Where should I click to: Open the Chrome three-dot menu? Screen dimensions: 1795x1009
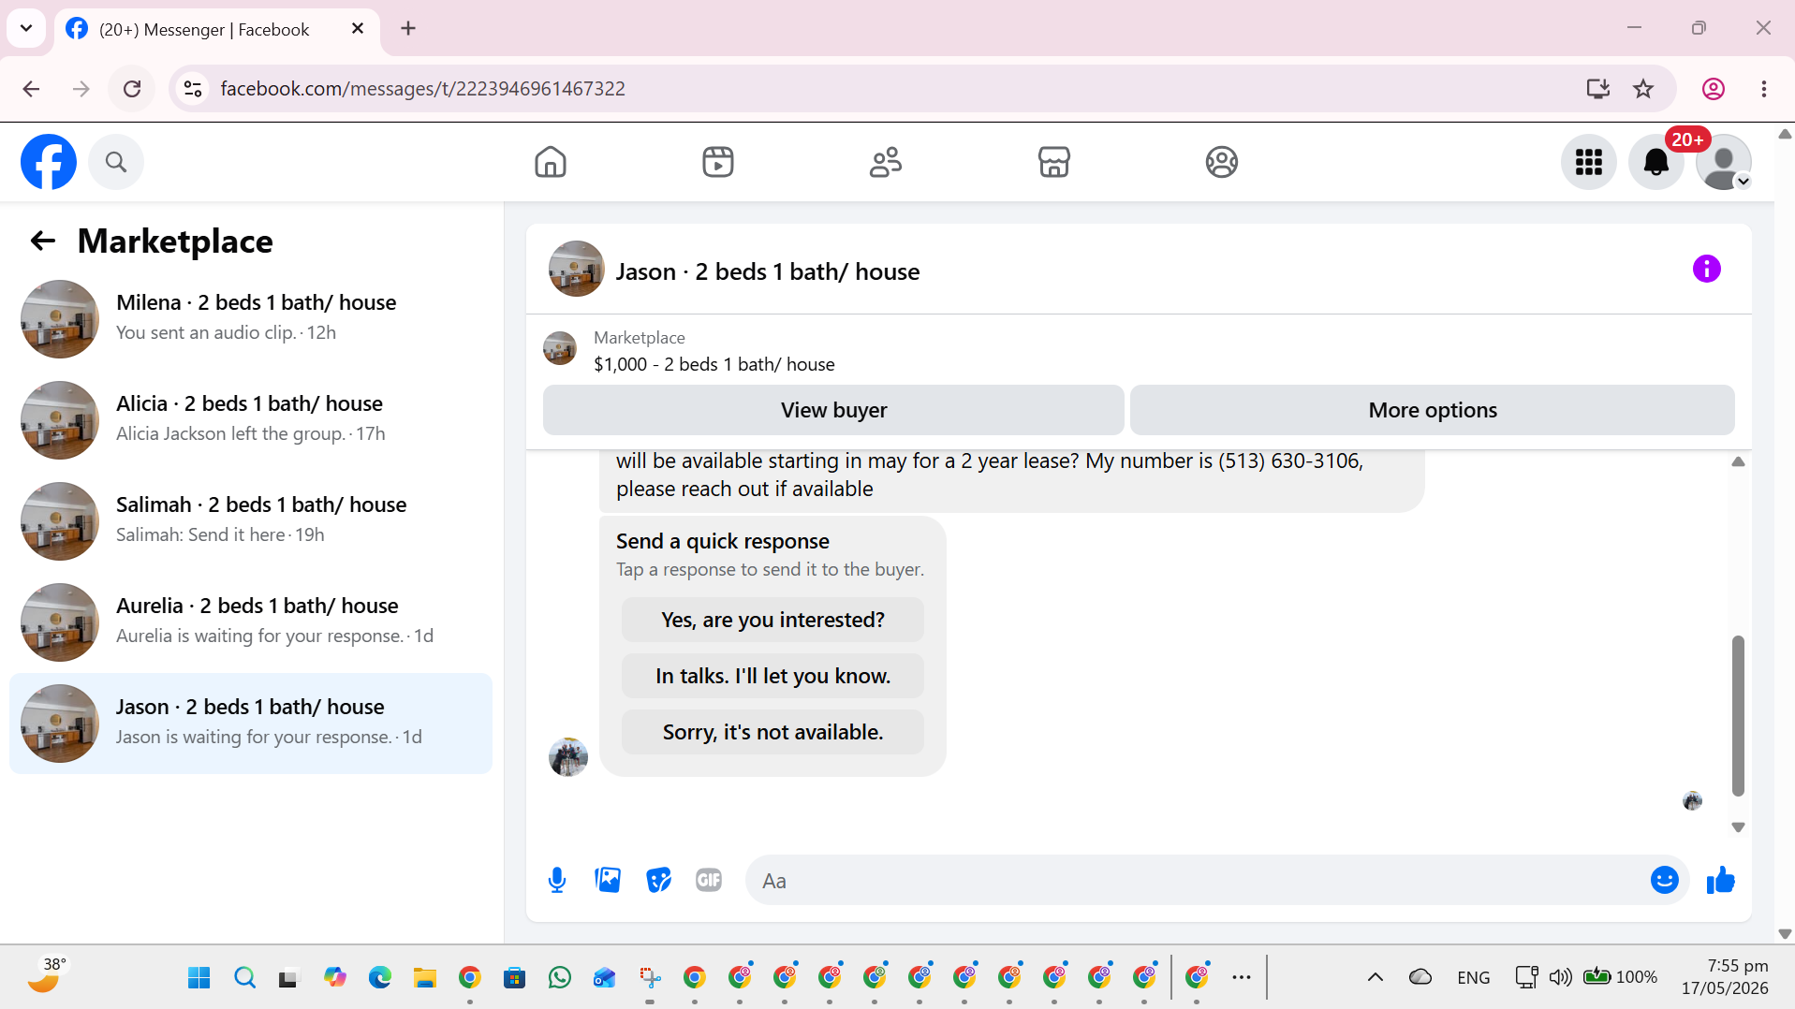1764,89
